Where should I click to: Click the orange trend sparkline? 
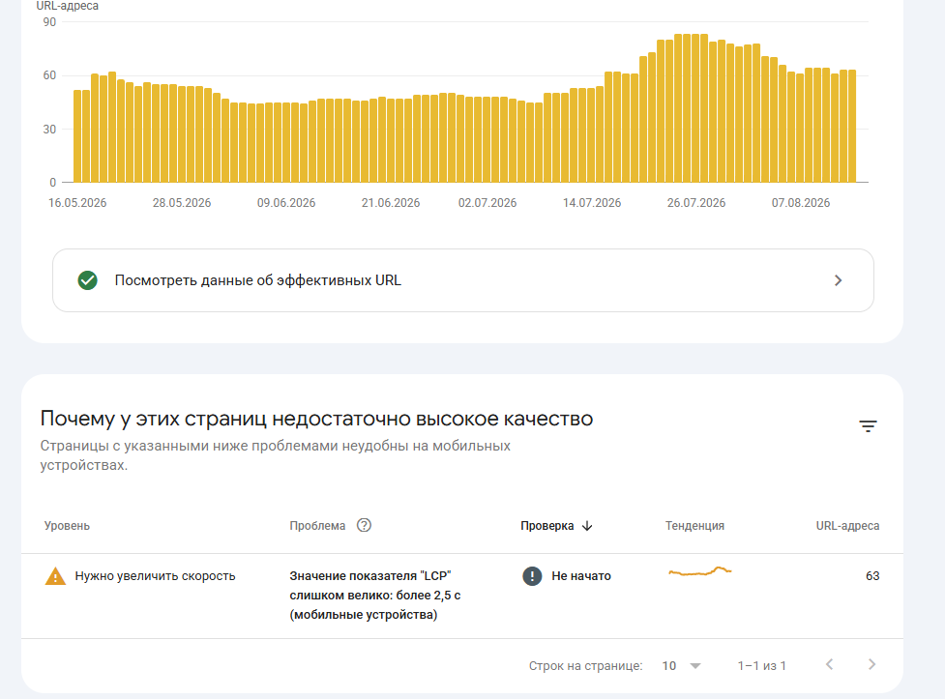point(700,570)
